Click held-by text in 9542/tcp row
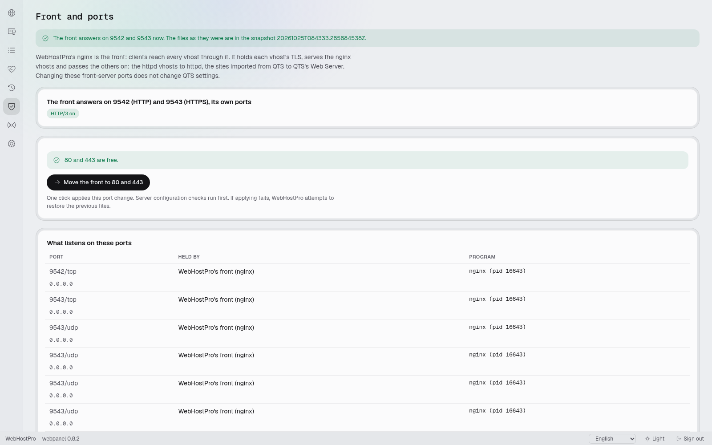 (216, 271)
